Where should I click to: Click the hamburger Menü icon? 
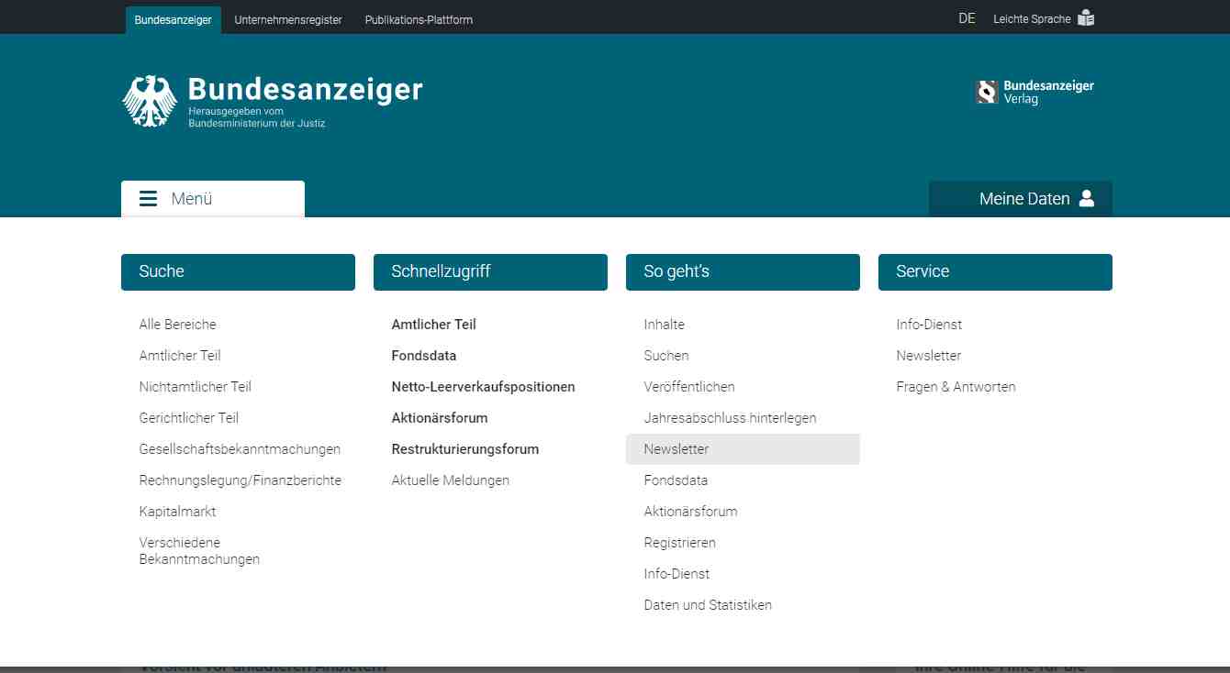click(x=148, y=199)
